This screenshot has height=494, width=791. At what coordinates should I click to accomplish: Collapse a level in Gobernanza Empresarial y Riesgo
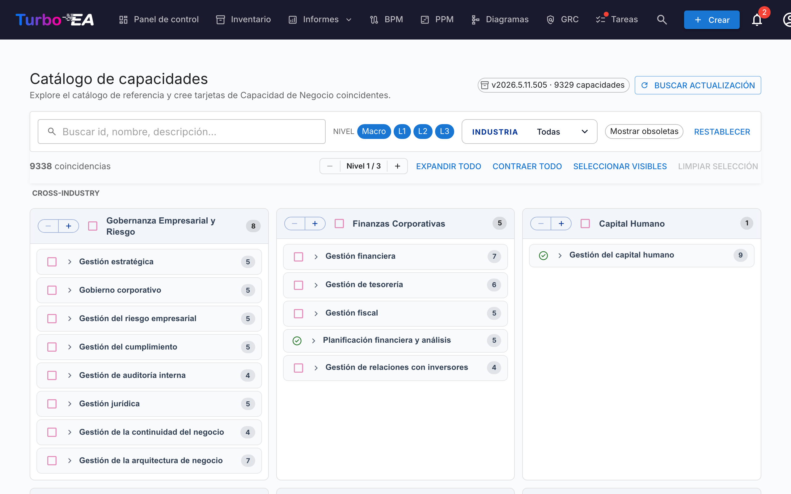(x=49, y=226)
